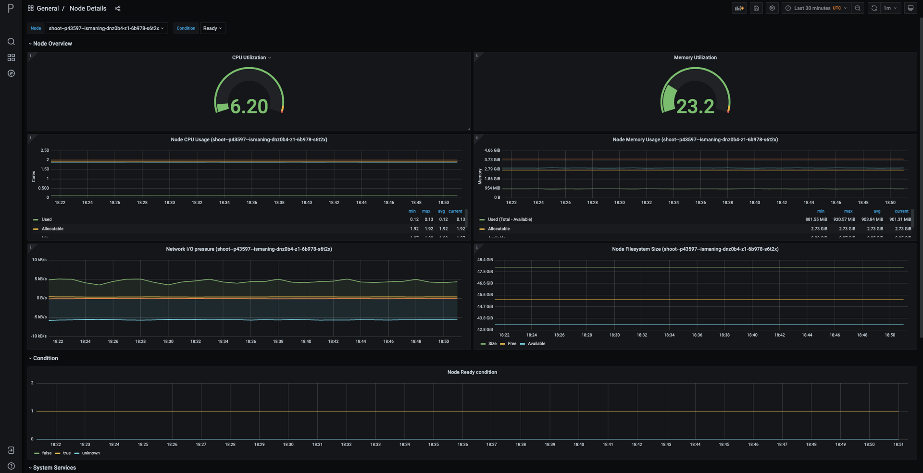Screen dimensions: 923x473
Task: Open the Node variable dropdown
Action: coord(106,28)
